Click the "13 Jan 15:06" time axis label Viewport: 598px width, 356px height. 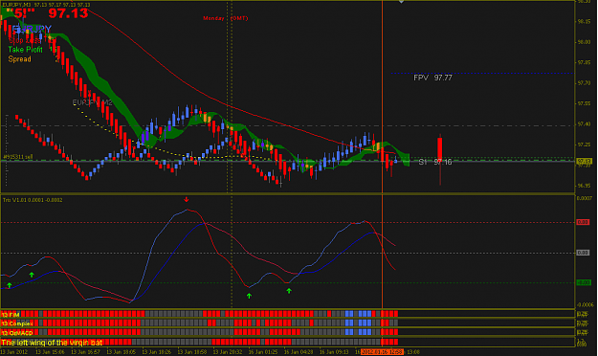(50, 352)
